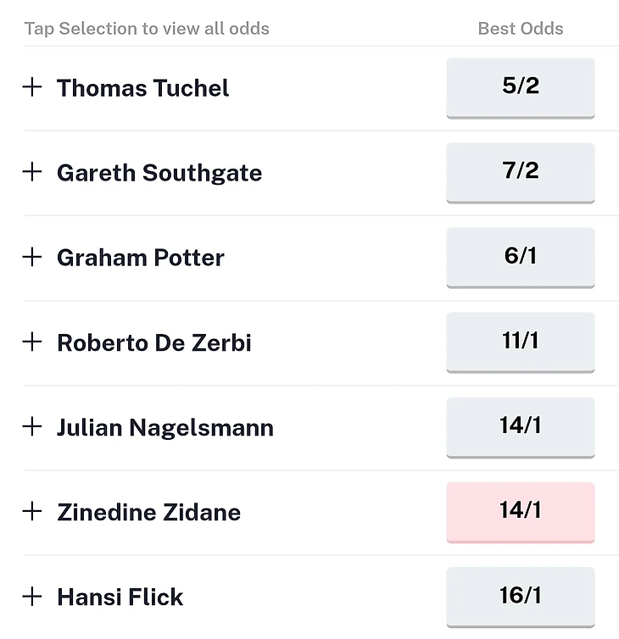Screen dimensions: 619x639
Task: Expand the Thomas Tuchel plus icon
Action: 32,87
